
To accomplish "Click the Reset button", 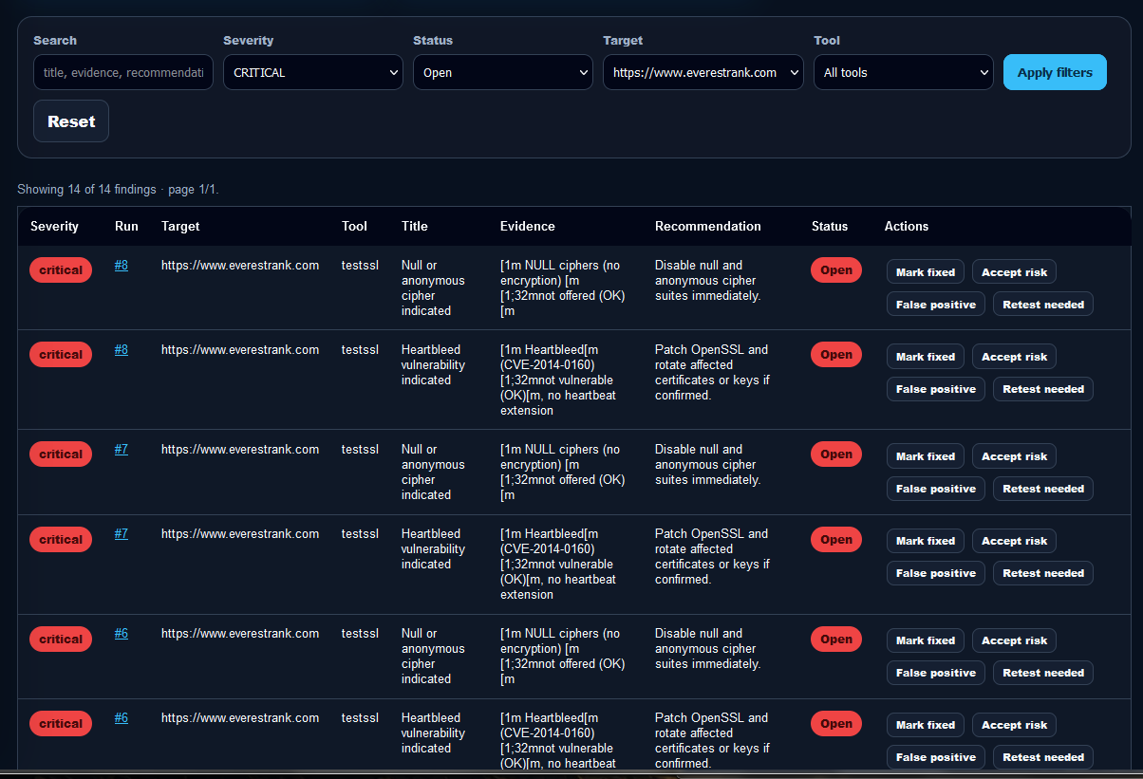I will tap(71, 121).
